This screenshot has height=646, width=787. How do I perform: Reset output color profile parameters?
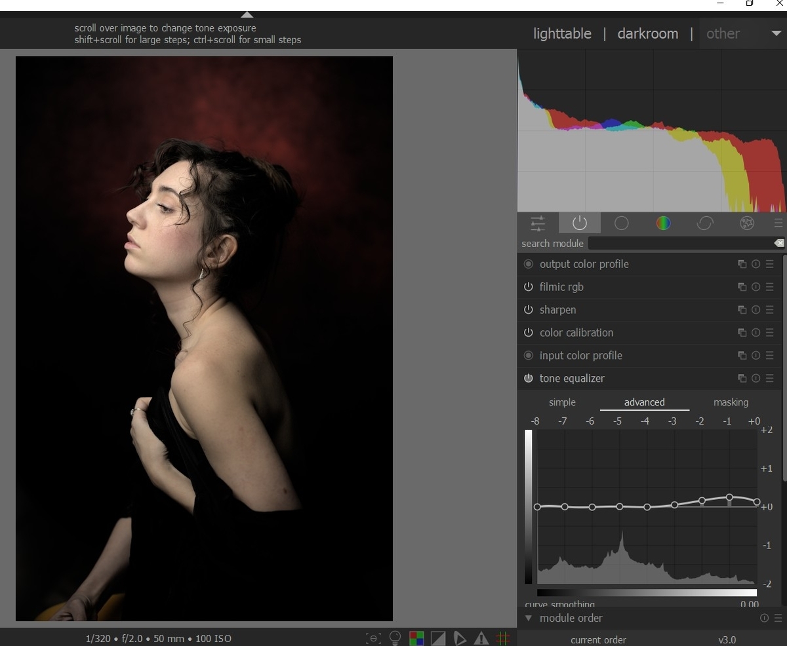click(x=756, y=264)
